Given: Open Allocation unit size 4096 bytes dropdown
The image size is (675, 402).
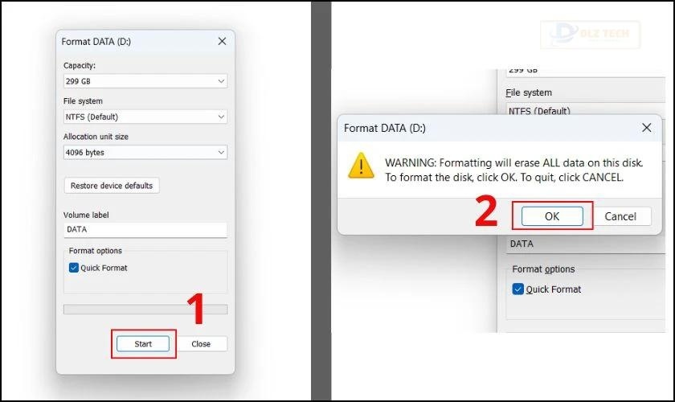Looking at the screenshot, I should pyautogui.click(x=145, y=152).
